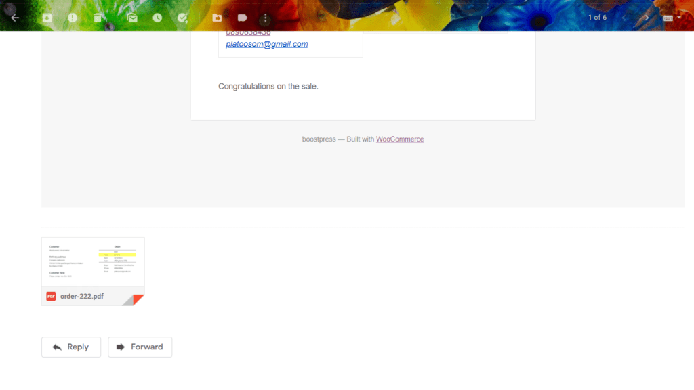The image size is (694, 390).
Task: Click the phone number link 0890638436
Action: 248,32
